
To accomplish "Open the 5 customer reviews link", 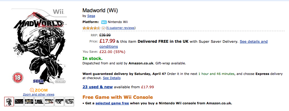I will pyautogui.click(x=121, y=28).
